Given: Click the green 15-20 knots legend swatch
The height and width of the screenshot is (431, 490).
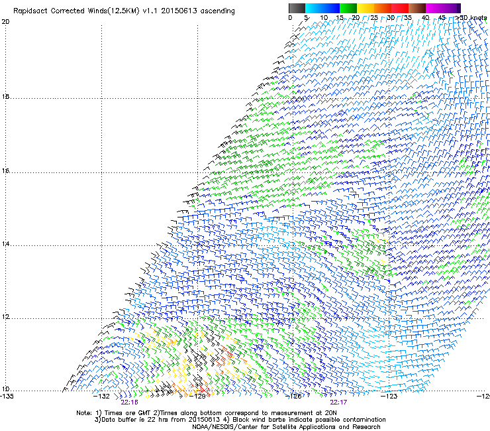Looking at the screenshot, I should pyautogui.click(x=348, y=8).
